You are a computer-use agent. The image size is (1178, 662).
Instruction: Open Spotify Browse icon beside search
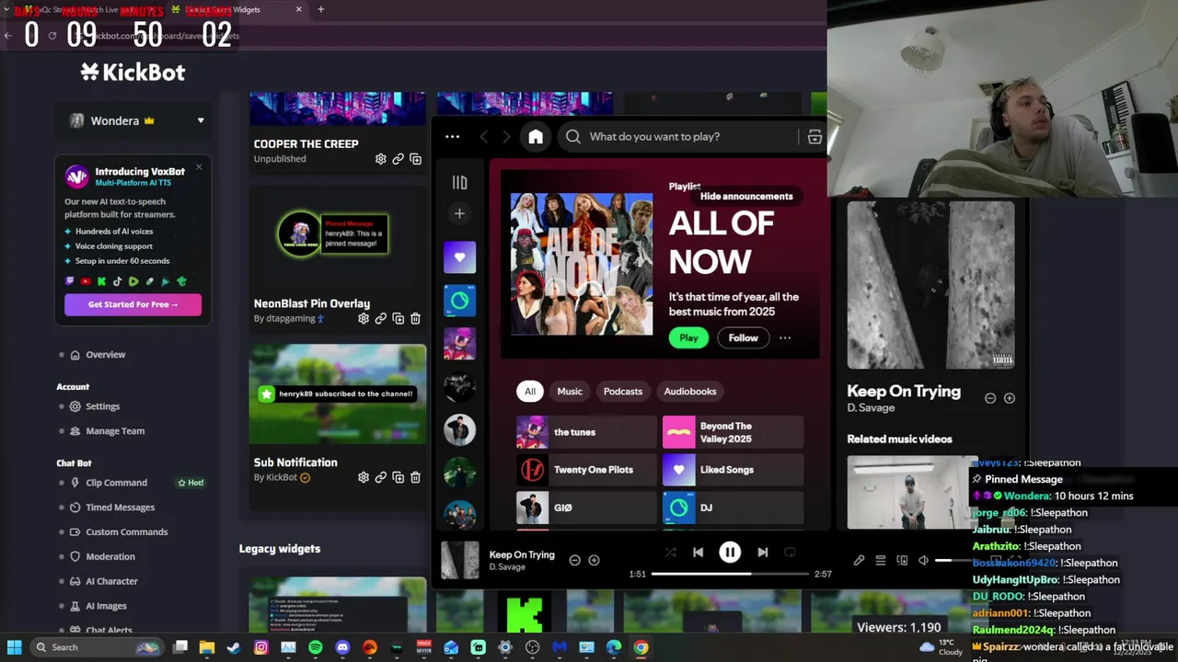[x=814, y=137]
